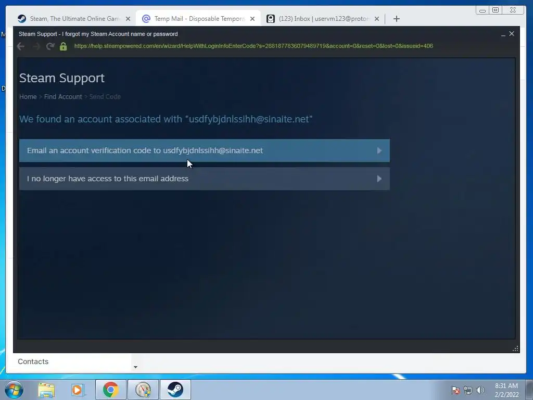The height and width of the screenshot is (400, 533).
Task: Open Steam from the taskbar
Action: (175, 390)
